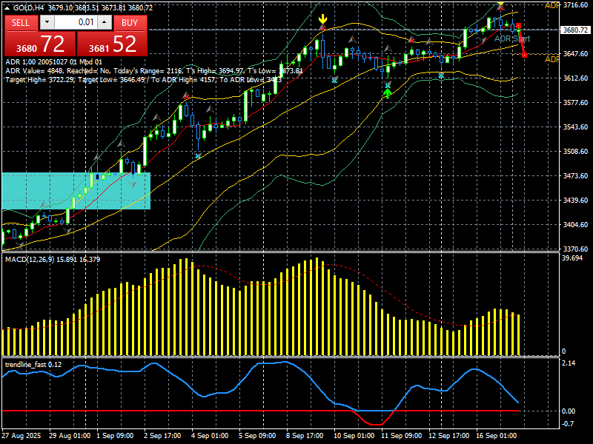The image size is (593, 444).
Task: Select the lower red square projection marker
Action: [524, 55]
